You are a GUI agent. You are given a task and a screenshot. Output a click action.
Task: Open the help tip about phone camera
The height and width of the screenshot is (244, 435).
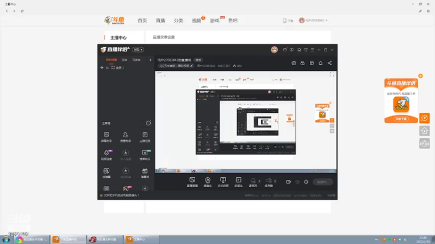(x=121, y=195)
